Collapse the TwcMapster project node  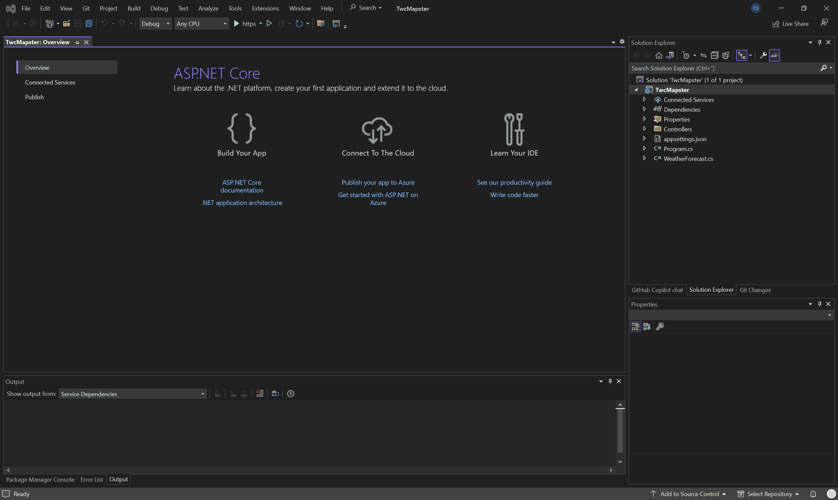(636, 90)
